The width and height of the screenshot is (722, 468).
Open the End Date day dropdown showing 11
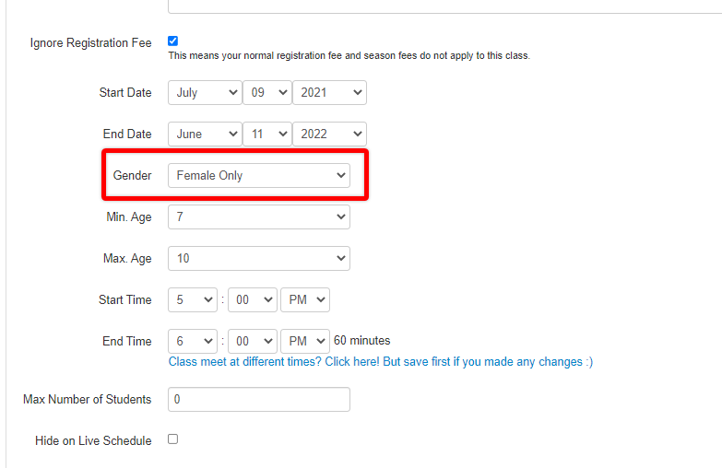(267, 134)
